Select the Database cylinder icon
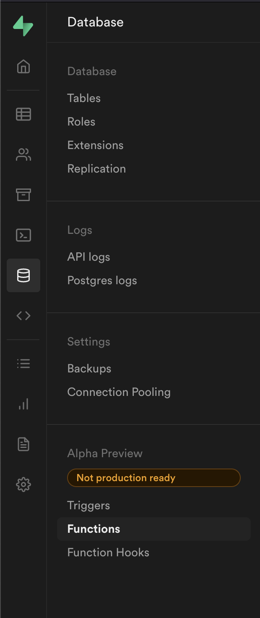 point(23,275)
